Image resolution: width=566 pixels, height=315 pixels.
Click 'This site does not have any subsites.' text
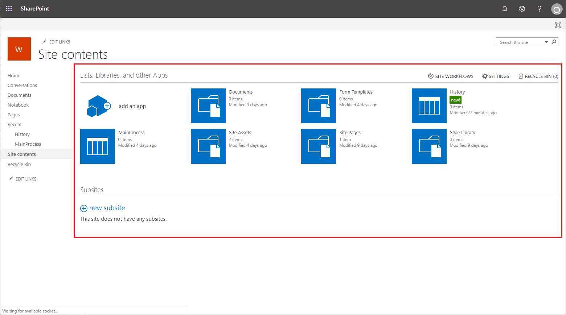click(123, 219)
